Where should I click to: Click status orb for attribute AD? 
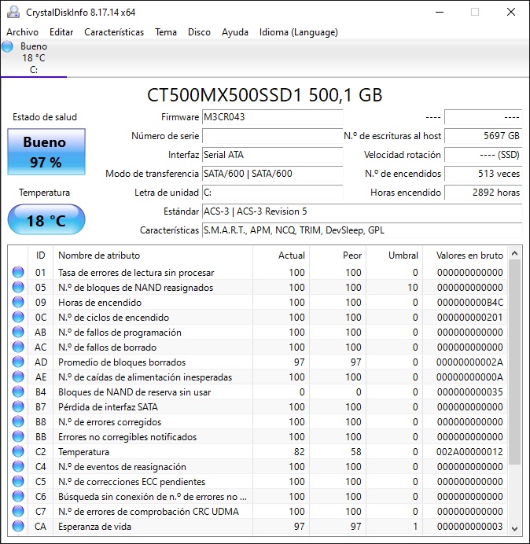[18, 362]
